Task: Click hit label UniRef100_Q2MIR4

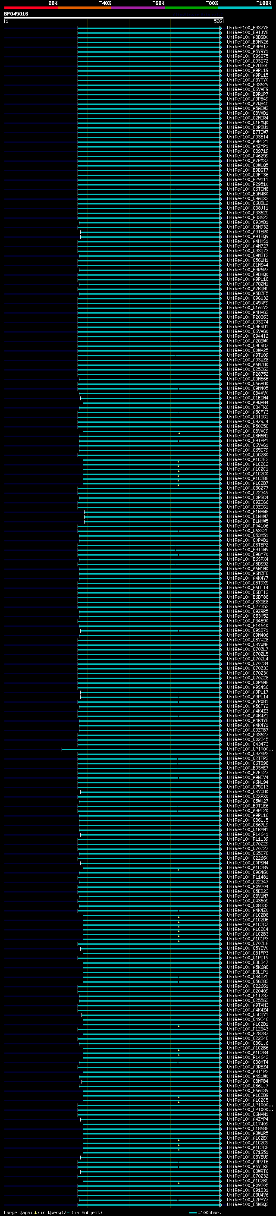Action: 247,118
